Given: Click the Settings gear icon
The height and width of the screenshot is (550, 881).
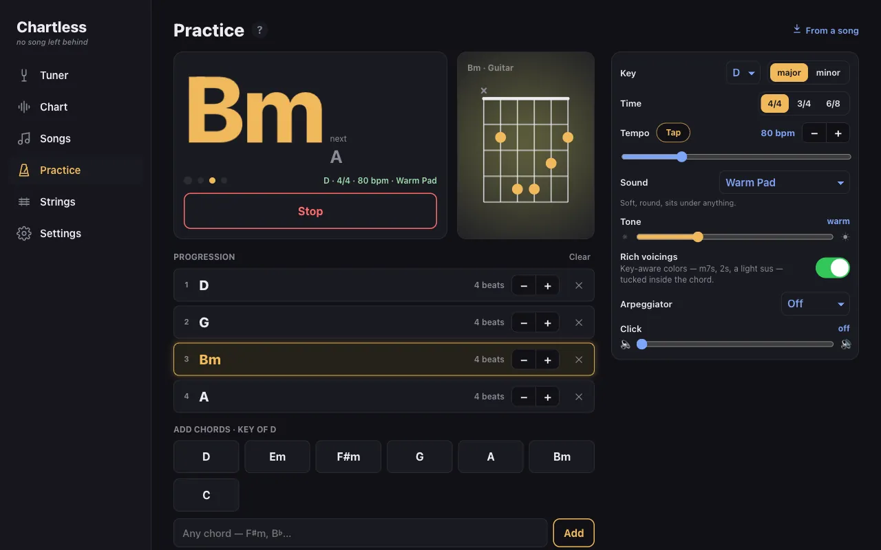Looking at the screenshot, I should click(24, 234).
